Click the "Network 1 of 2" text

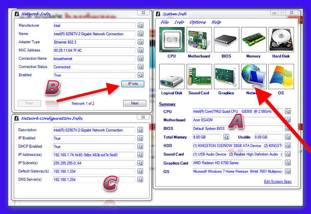83,103
